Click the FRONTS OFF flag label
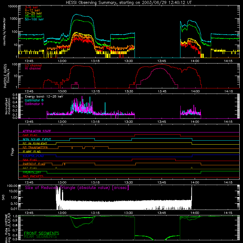The width and height of the screenshot is (243, 243). [x=32, y=172]
